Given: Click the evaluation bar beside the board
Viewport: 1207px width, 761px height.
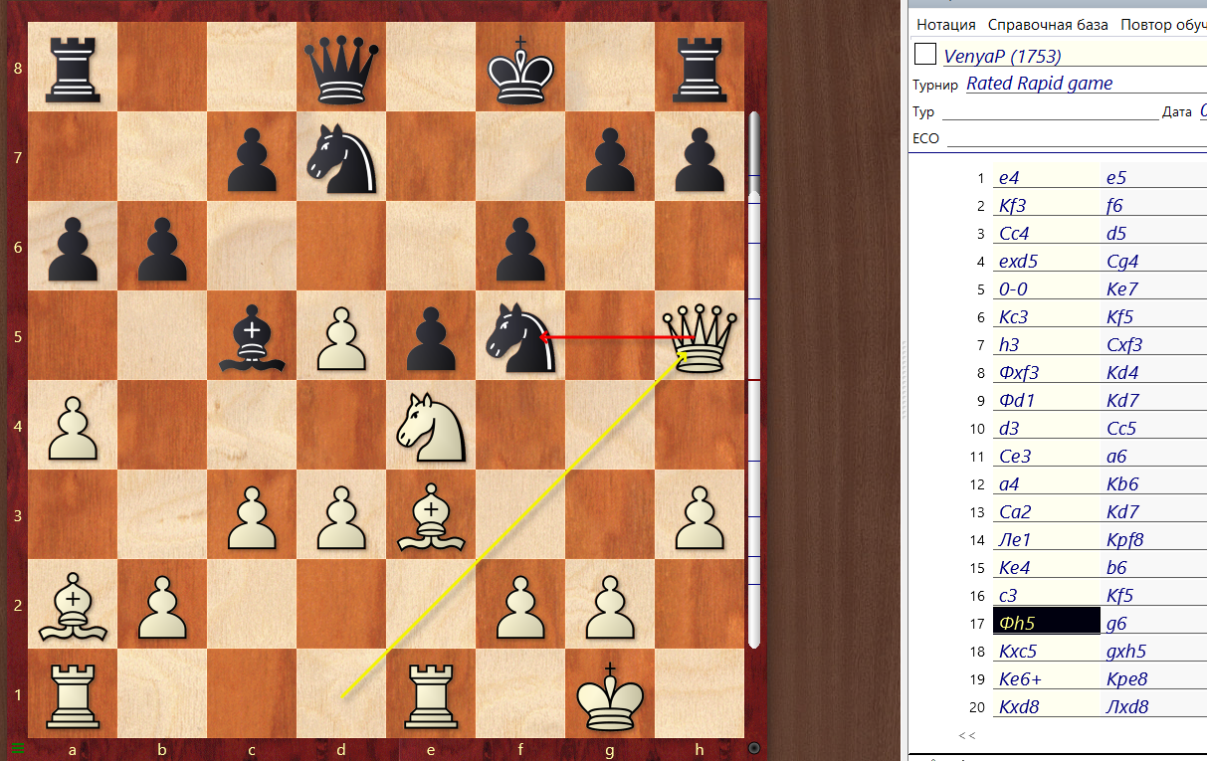Looking at the screenshot, I should coord(753,378).
